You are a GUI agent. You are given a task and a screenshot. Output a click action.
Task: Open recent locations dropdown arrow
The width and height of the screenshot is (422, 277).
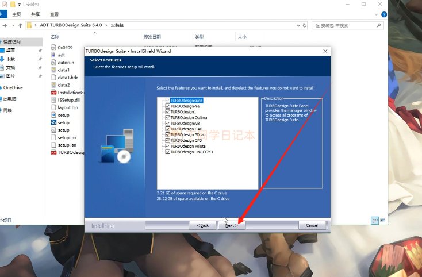13,25
